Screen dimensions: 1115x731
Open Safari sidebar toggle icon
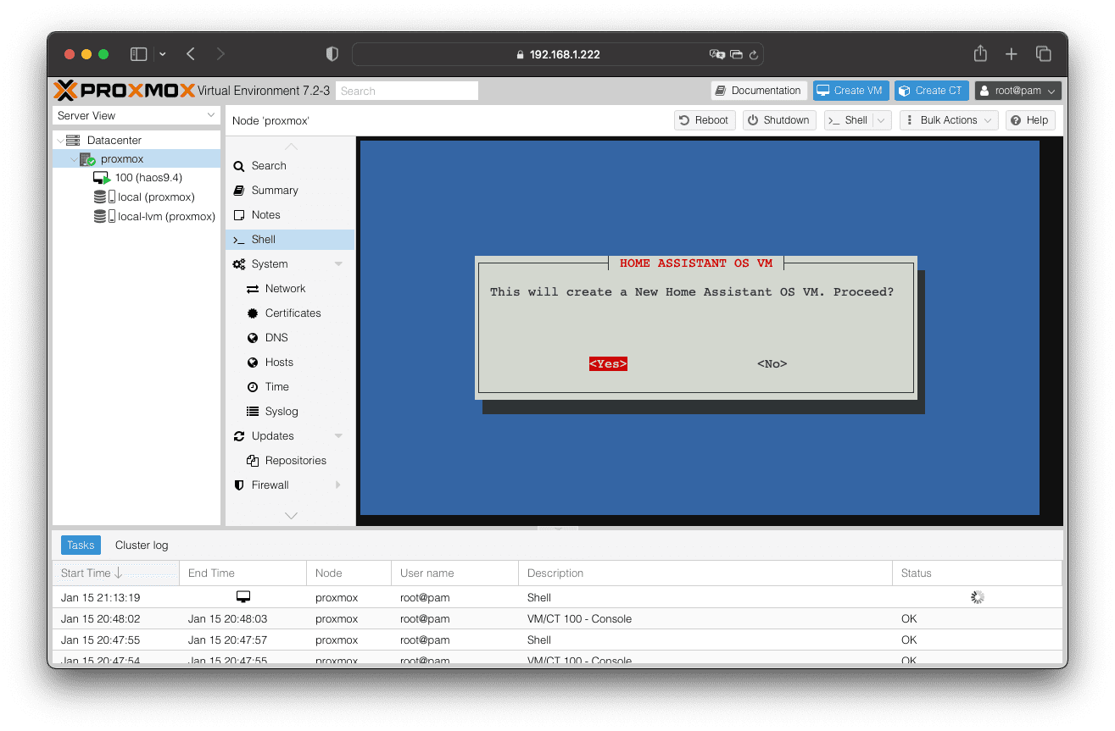coord(138,54)
